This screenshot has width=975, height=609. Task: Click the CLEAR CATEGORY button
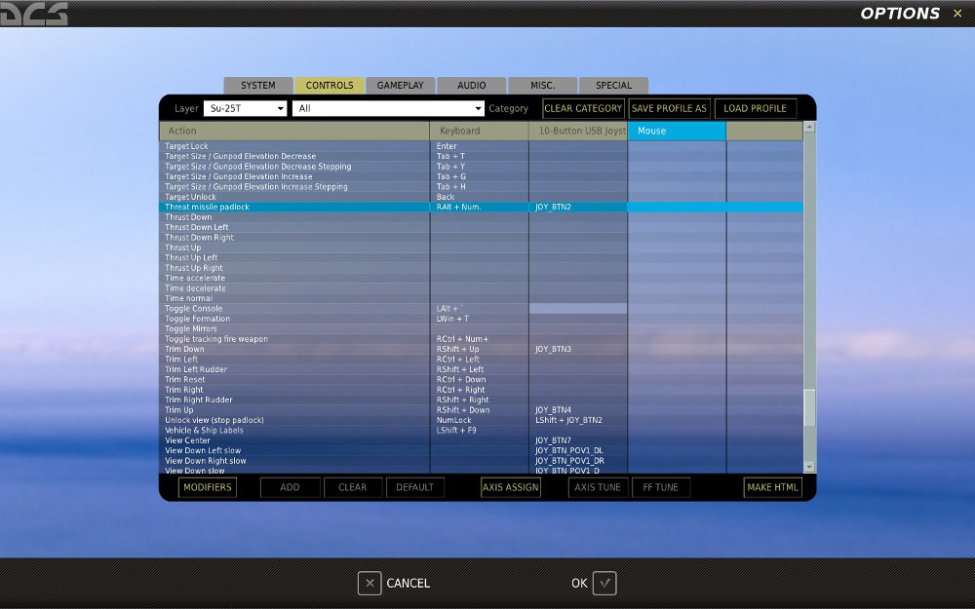[x=583, y=108]
